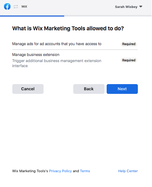Viewport: 152px width, 187px height.
Task: Click Required badge for Manage ads permission
Action: tap(129, 44)
